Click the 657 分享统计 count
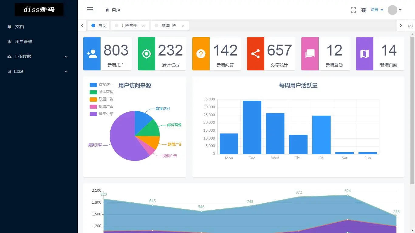415x233 pixels. click(280, 50)
